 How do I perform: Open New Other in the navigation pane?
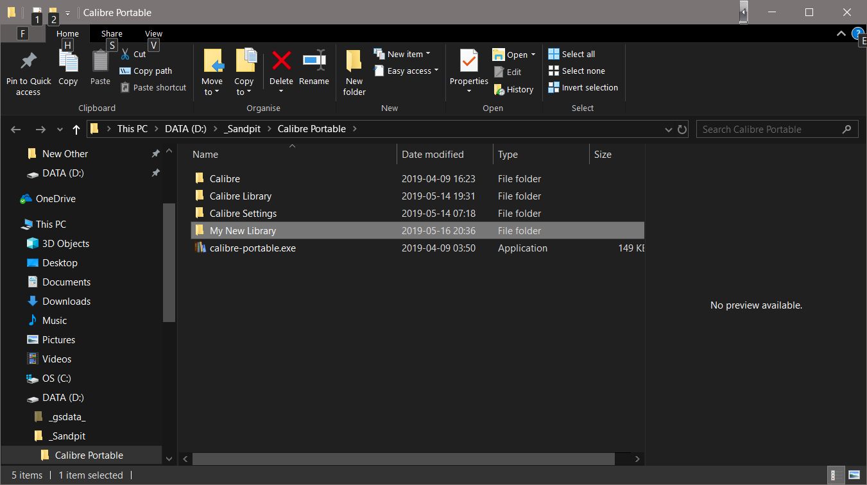pos(65,154)
